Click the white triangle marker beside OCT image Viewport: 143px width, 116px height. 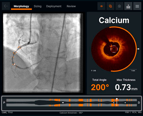pyautogui.click(x=138, y=49)
